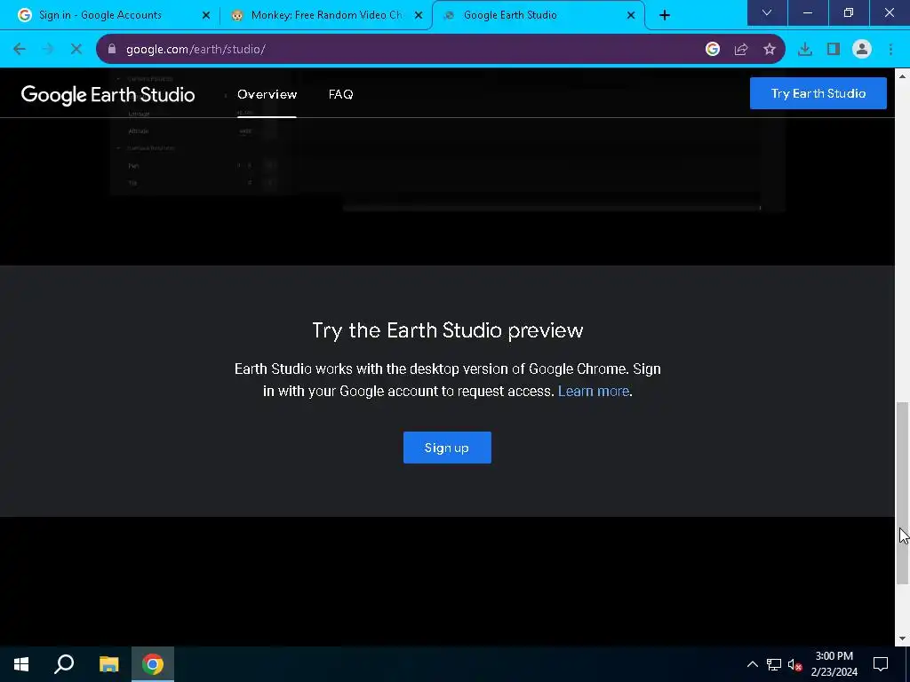Expand tab search chevron

point(767,12)
